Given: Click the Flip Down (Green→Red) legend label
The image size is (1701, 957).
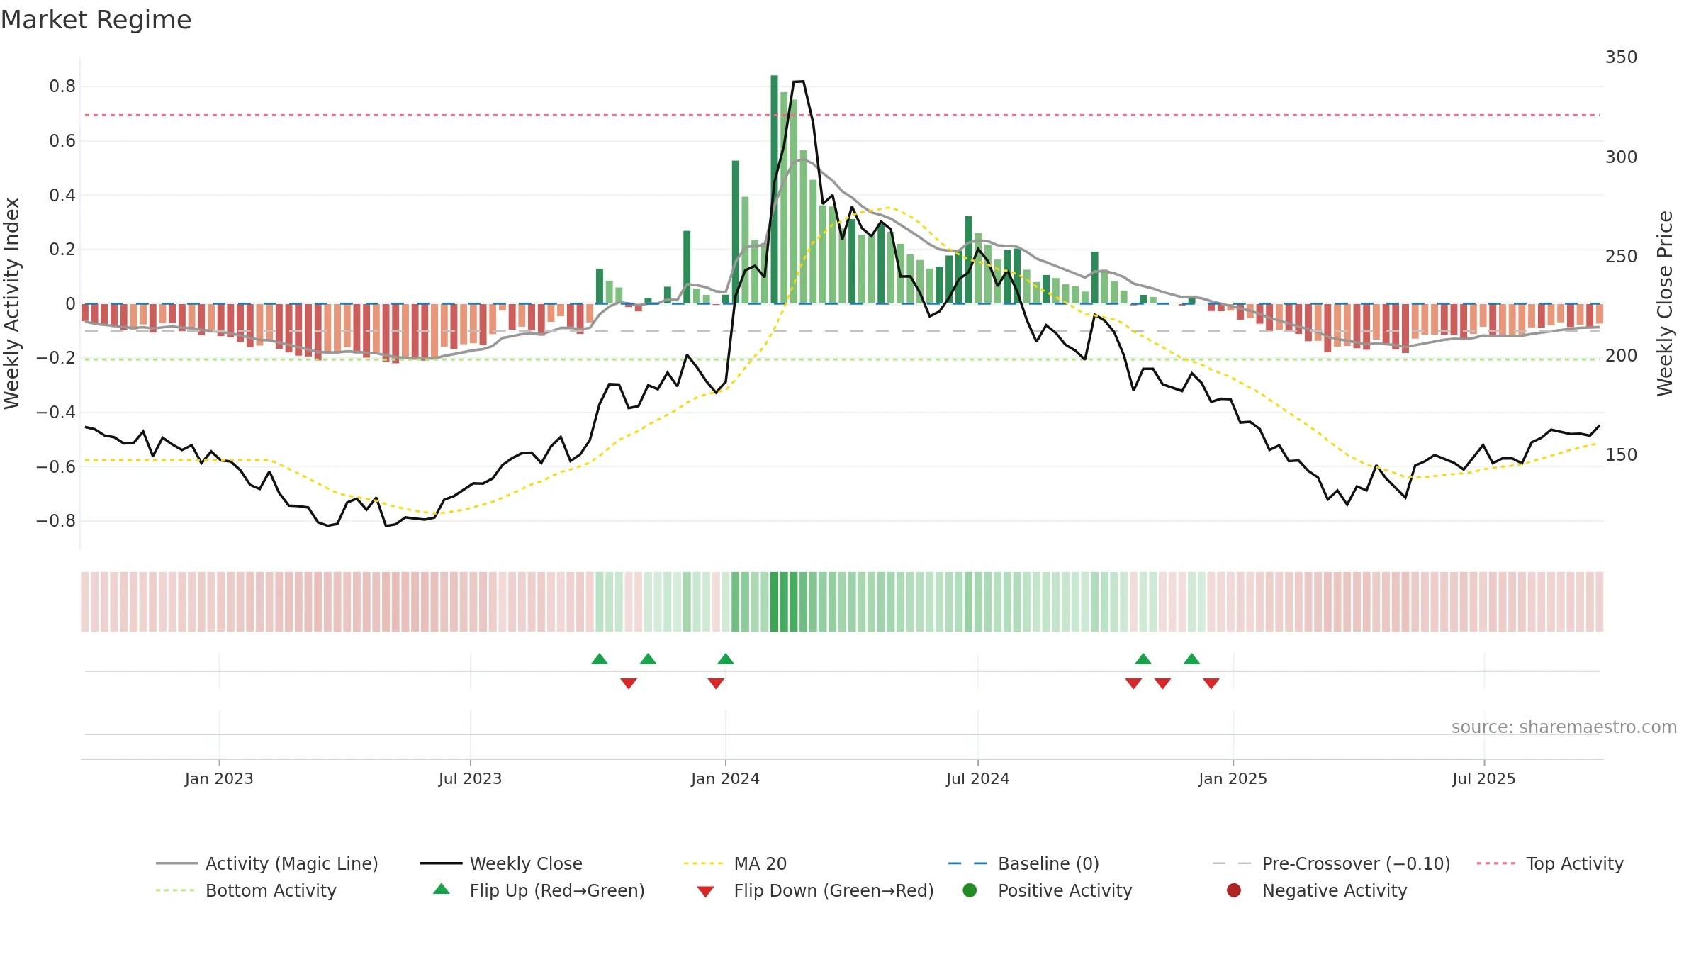Looking at the screenshot, I should point(833,890).
